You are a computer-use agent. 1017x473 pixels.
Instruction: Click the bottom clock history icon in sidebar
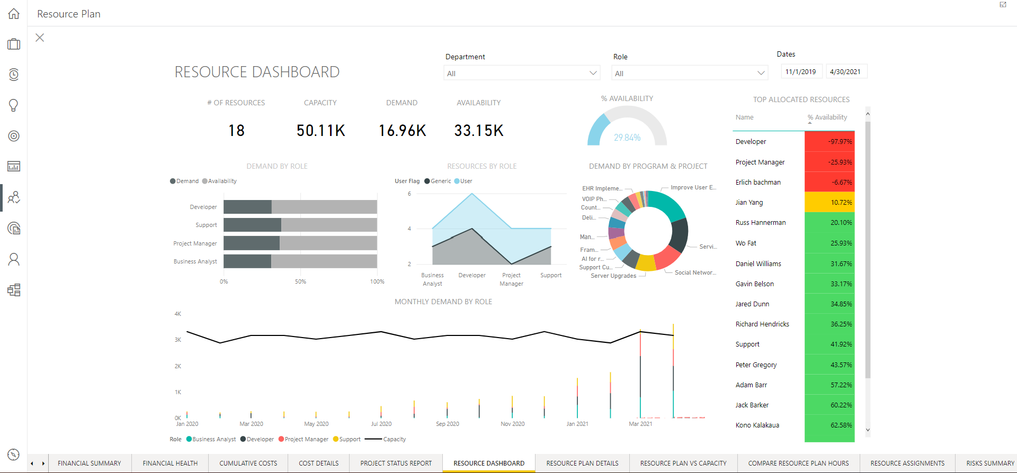point(14,454)
